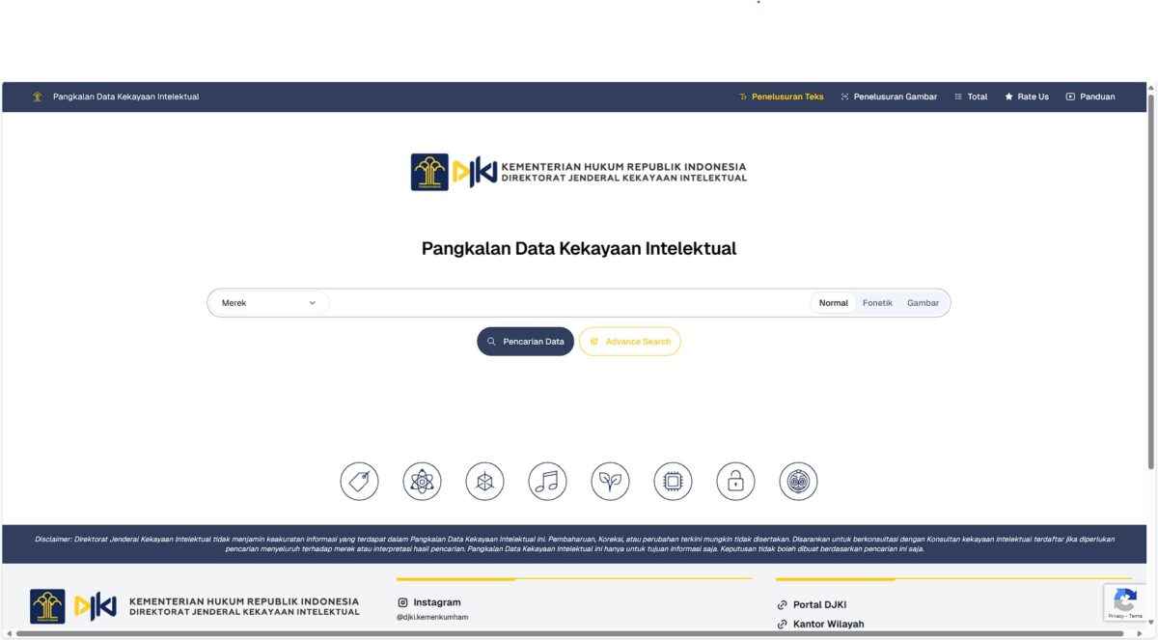Click the link icon beside Portal DJKI
Screen dimensions: 1158x640
(x=782, y=605)
